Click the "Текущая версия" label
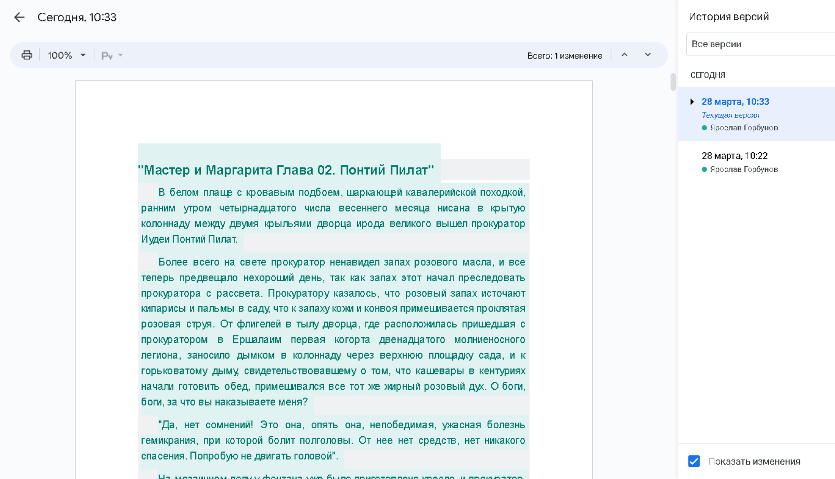Viewport: 835px width, 479px height. [730, 115]
